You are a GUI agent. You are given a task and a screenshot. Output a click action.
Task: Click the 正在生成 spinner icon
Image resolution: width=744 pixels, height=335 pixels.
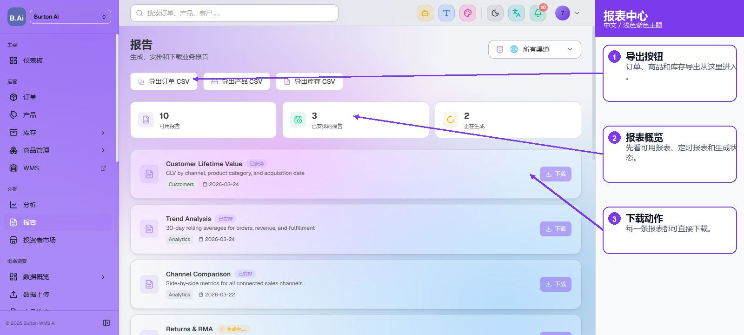click(x=451, y=120)
